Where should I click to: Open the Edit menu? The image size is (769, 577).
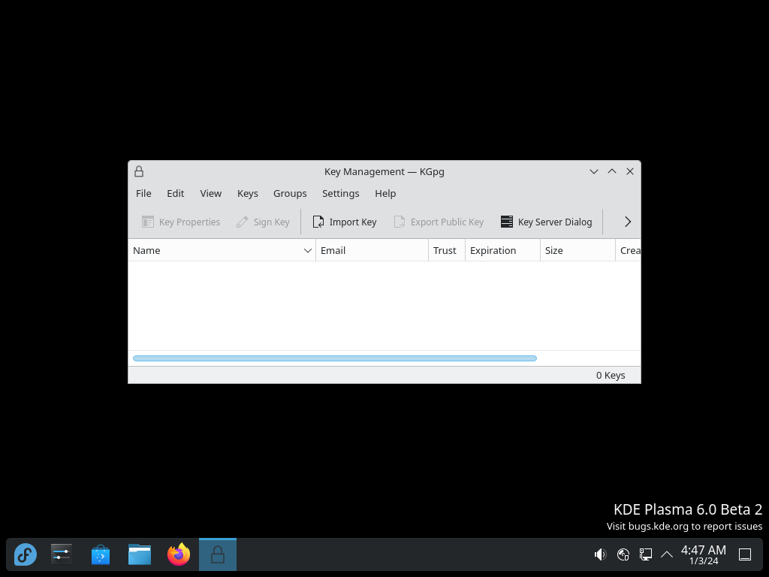(175, 193)
